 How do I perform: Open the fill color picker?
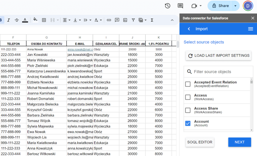pyautogui.click(x=35, y=20)
